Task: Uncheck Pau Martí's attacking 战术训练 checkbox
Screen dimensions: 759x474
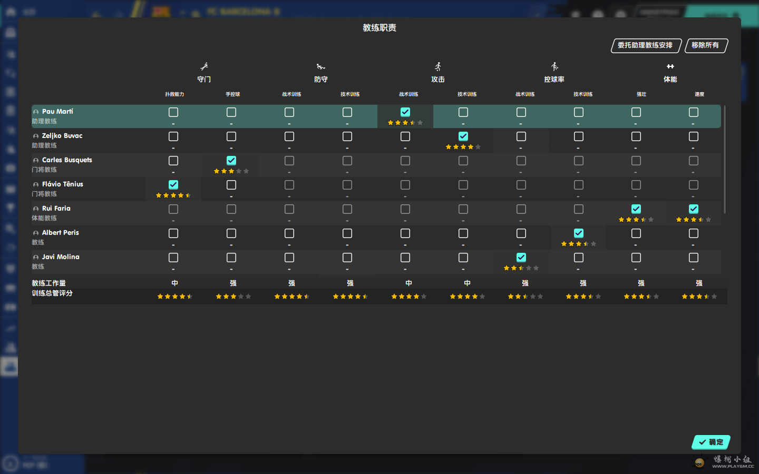Action: tap(405, 112)
